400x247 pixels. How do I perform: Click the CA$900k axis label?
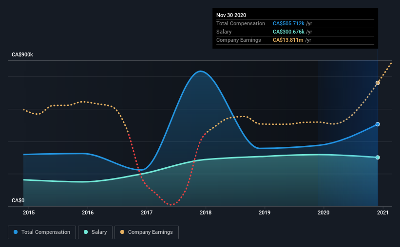(22, 55)
